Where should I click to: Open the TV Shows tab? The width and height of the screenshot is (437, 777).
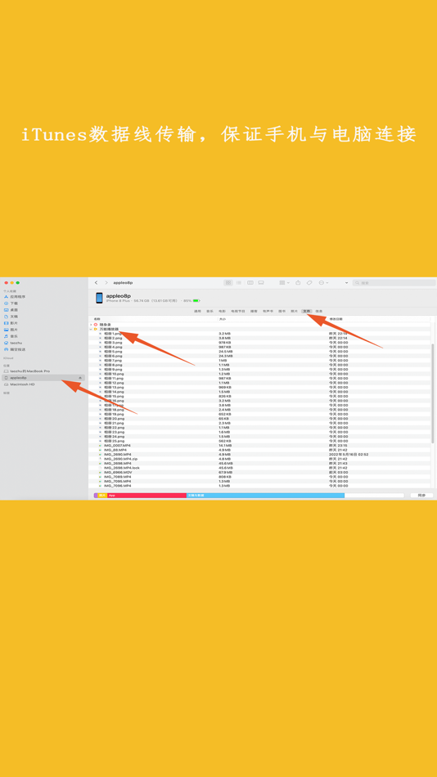pos(238,311)
